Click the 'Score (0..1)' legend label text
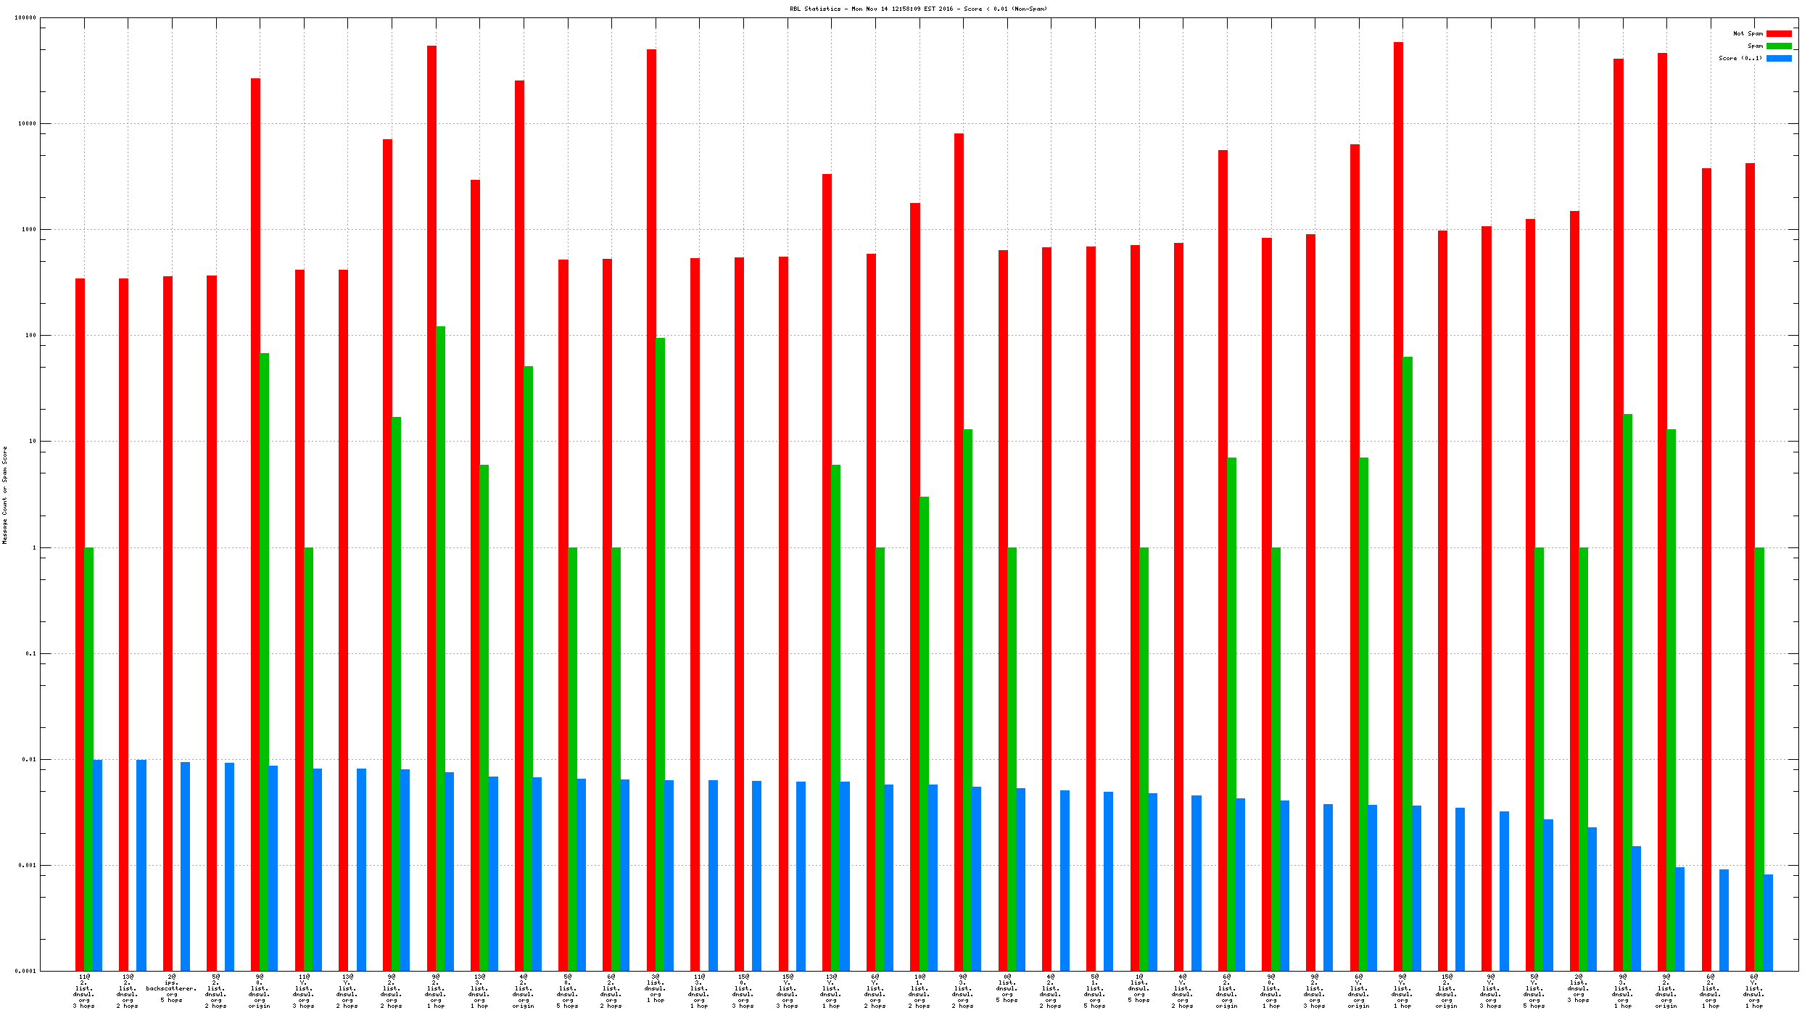The image size is (1810, 1018). [1740, 58]
